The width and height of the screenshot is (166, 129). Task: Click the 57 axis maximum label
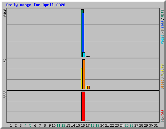click(x=5, y=61)
